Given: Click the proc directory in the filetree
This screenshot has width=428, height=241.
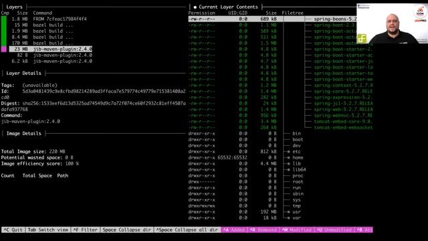Looking at the screenshot, I should click(298, 175).
